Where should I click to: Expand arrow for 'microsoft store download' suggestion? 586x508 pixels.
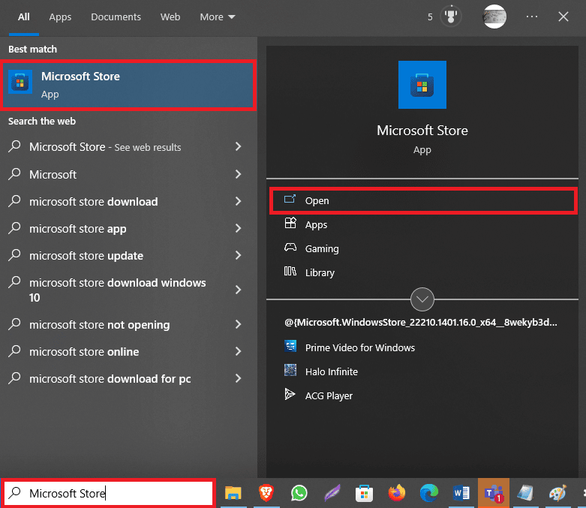coord(238,202)
